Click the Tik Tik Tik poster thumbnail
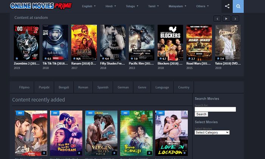The image size is (265, 159). (55, 42)
